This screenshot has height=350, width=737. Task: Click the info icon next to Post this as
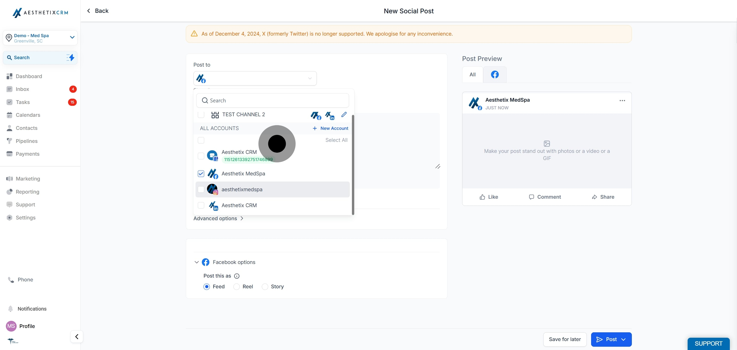point(237,276)
